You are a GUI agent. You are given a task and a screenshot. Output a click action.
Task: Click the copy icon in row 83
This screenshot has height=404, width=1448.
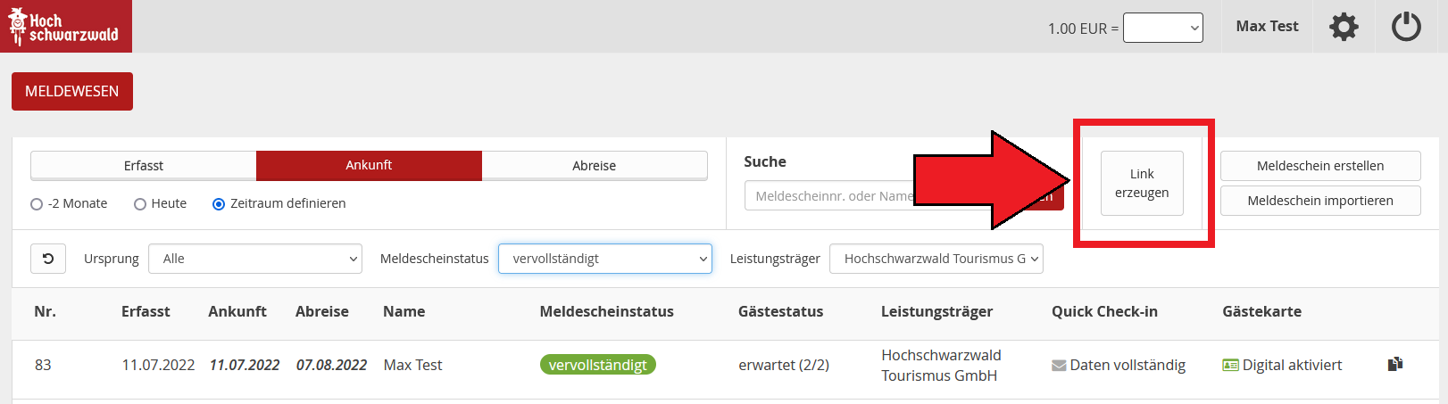[x=1395, y=364]
